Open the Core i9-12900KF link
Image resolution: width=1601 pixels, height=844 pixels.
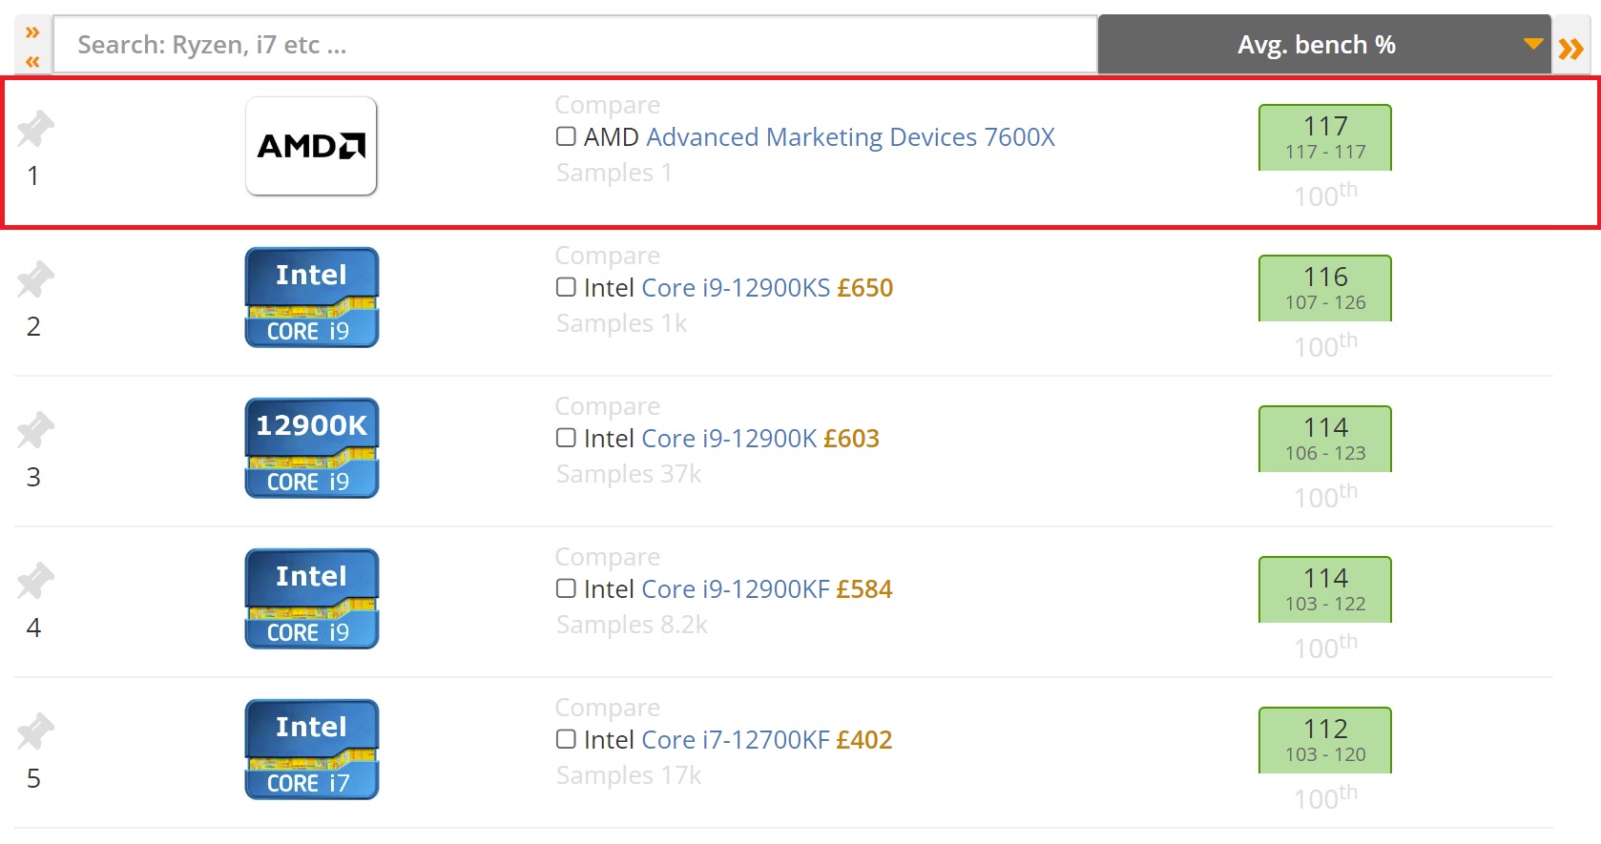(735, 589)
